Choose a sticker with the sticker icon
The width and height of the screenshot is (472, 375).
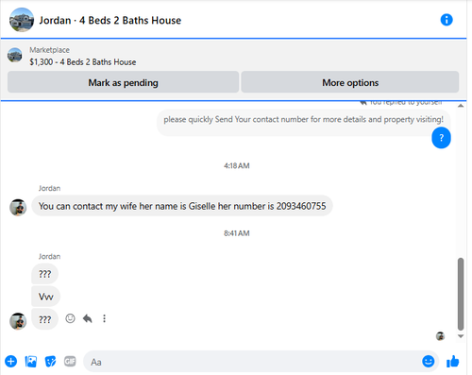[x=50, y=362]
